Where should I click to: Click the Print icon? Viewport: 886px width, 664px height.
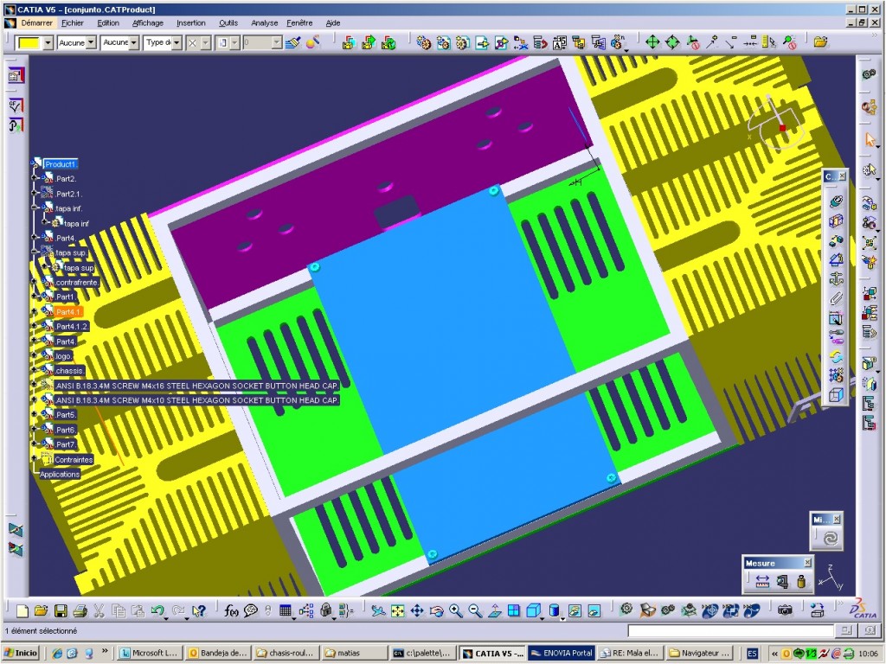point(80,610)
